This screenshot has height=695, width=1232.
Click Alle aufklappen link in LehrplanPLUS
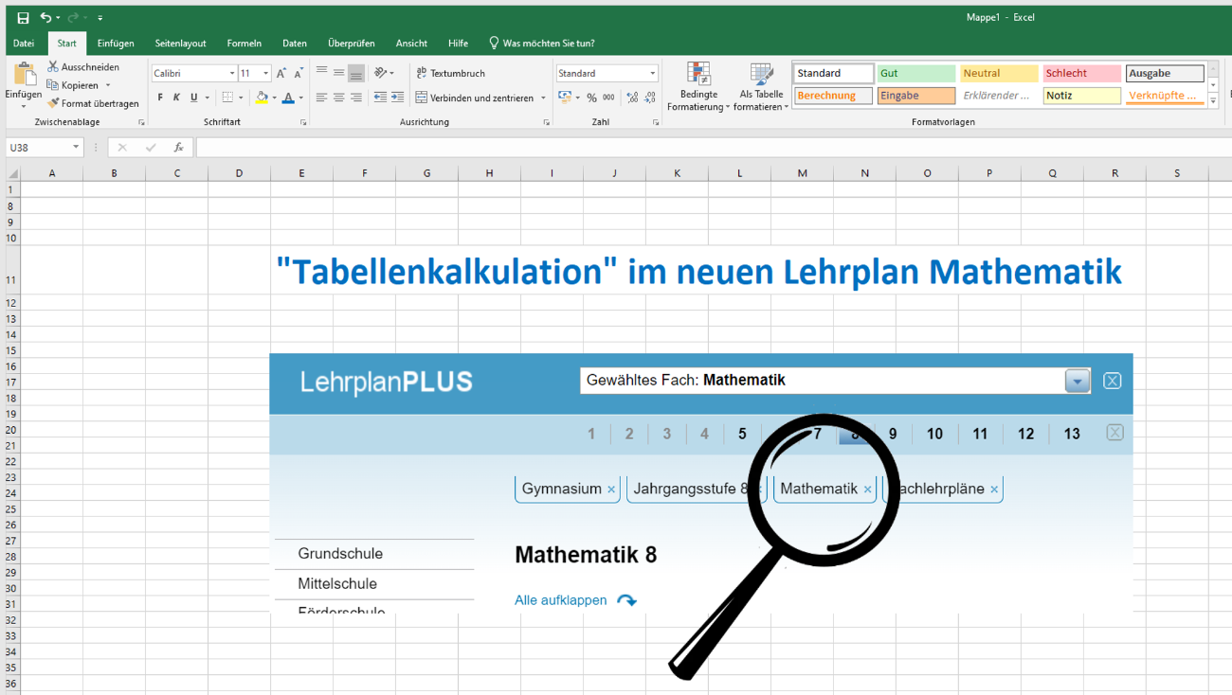(561, 600)
